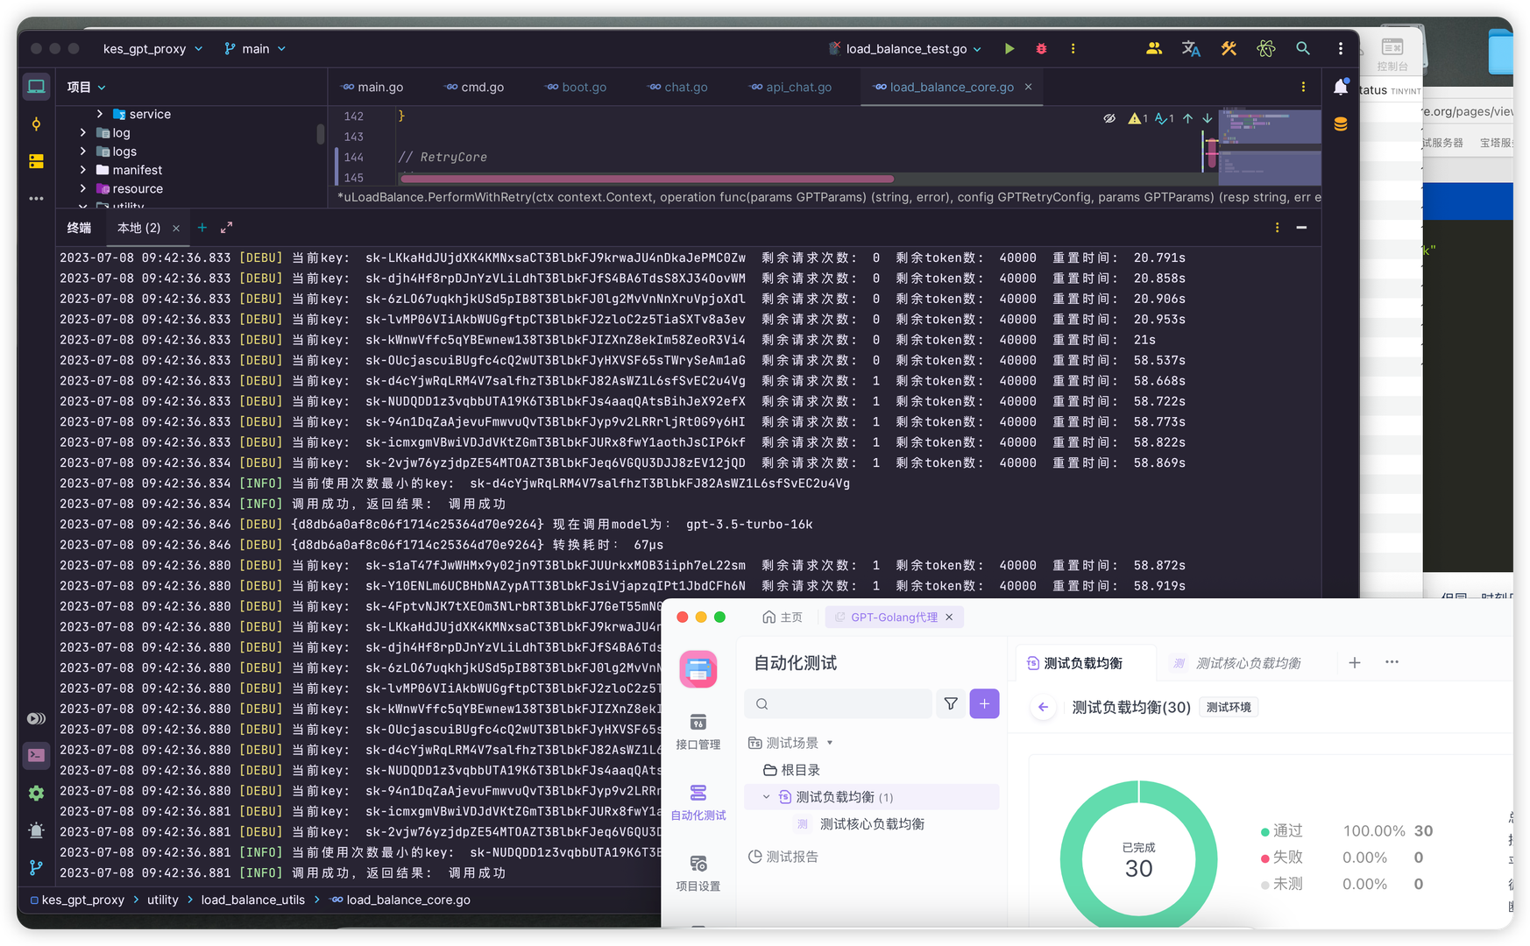
Task: Open the main branch dropdown
Action: click(255, 49)
